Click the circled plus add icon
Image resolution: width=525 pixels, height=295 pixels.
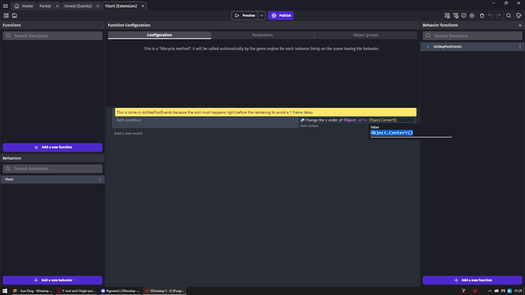pos(472,15)
